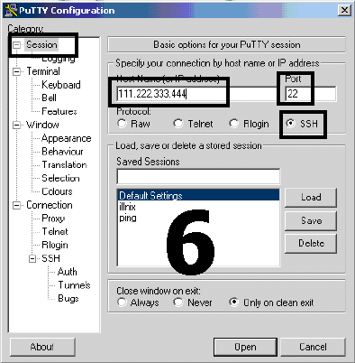Open the Keyboard settings category
Viewport: 355px width, 363px height.
[61, 85]
